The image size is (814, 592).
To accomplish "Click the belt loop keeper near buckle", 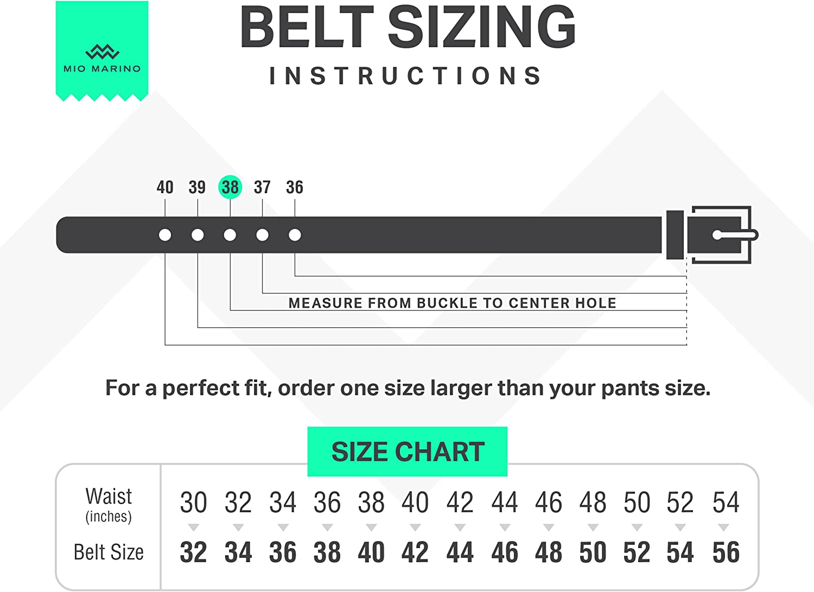I will pos(675,234).
